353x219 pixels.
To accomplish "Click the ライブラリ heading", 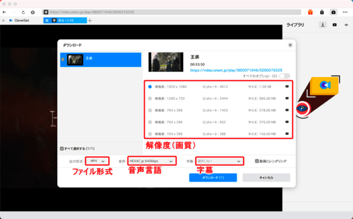I will click(x=295, y=25).
